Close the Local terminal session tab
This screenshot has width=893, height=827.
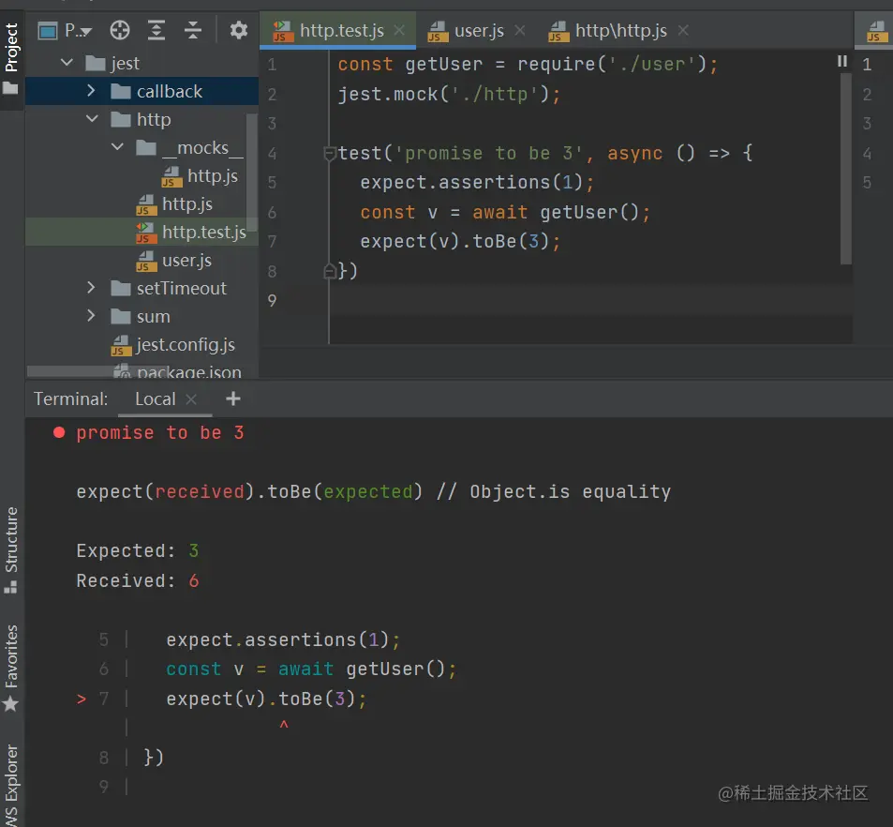[191, 398]
